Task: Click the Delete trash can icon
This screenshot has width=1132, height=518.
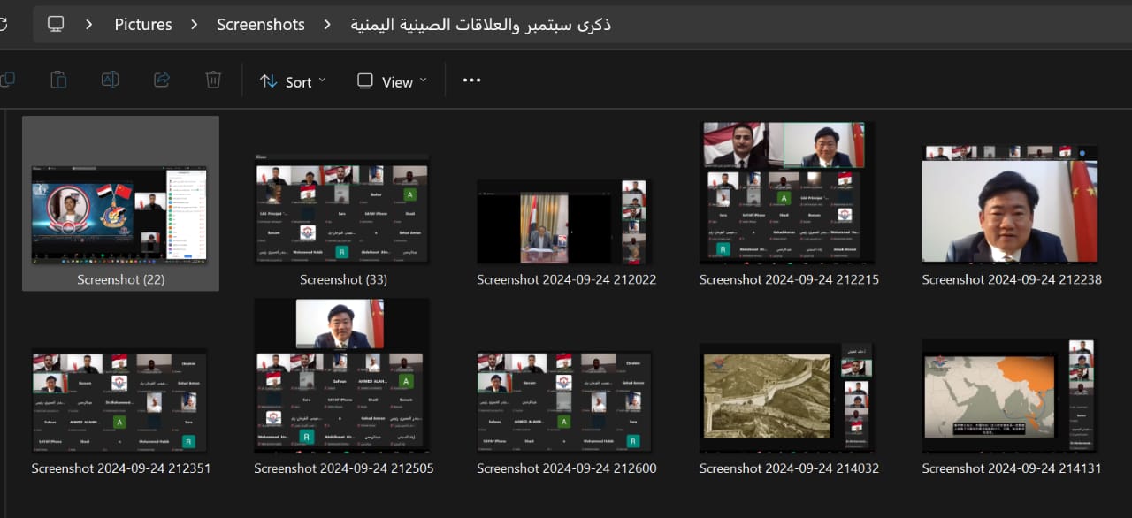Action: tap(213, 80)
